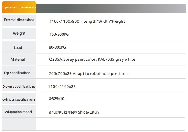This screenshot has width=188, height=132.
Task: Click the empty last row label cell
Action: [19, 124]
